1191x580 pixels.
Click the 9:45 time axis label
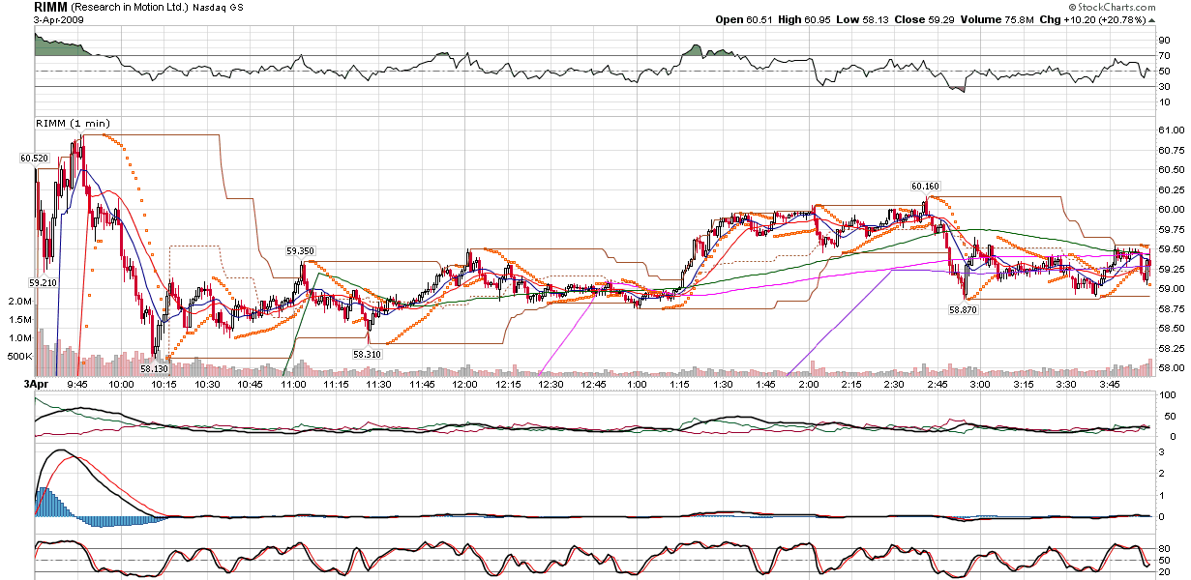point(79,384)
